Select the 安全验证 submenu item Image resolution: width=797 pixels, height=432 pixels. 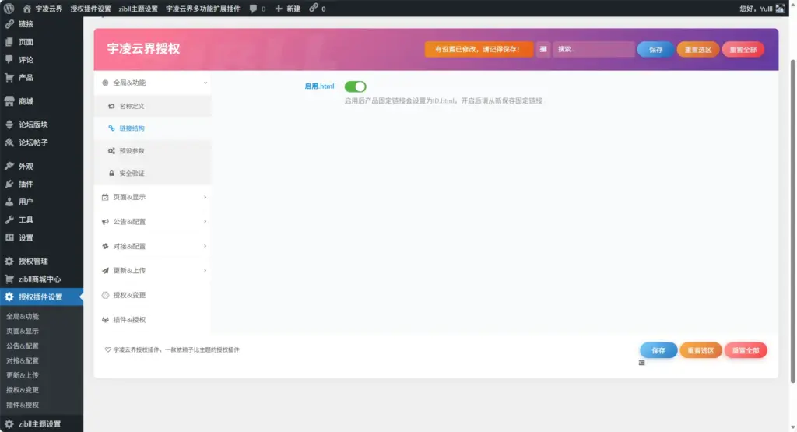pos(132,174)
